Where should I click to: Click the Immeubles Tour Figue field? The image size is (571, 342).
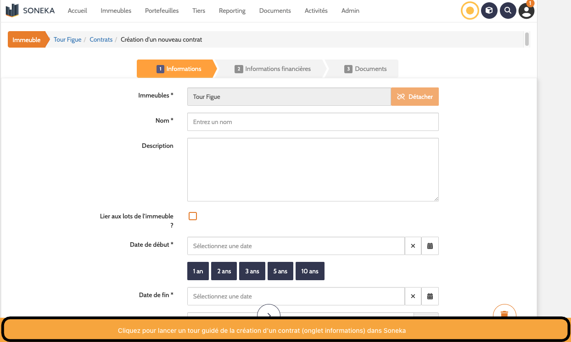(x=289, y=97)
